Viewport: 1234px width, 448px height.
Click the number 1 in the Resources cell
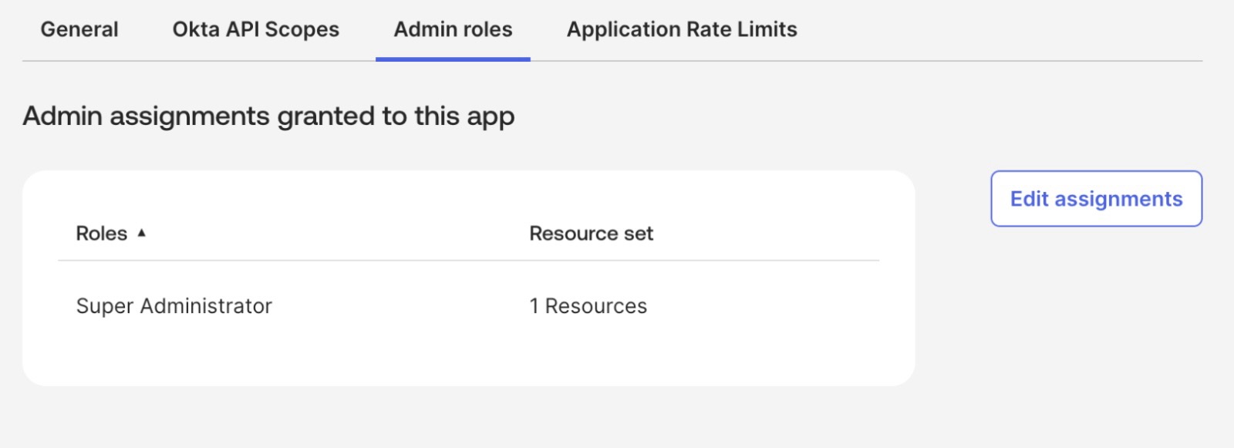[534, 306]
